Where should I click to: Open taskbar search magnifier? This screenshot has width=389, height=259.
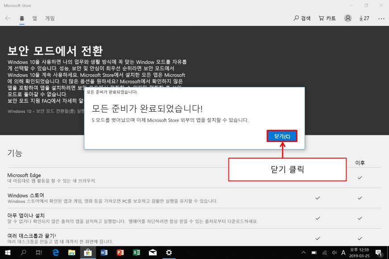click(x=23, y=253)
